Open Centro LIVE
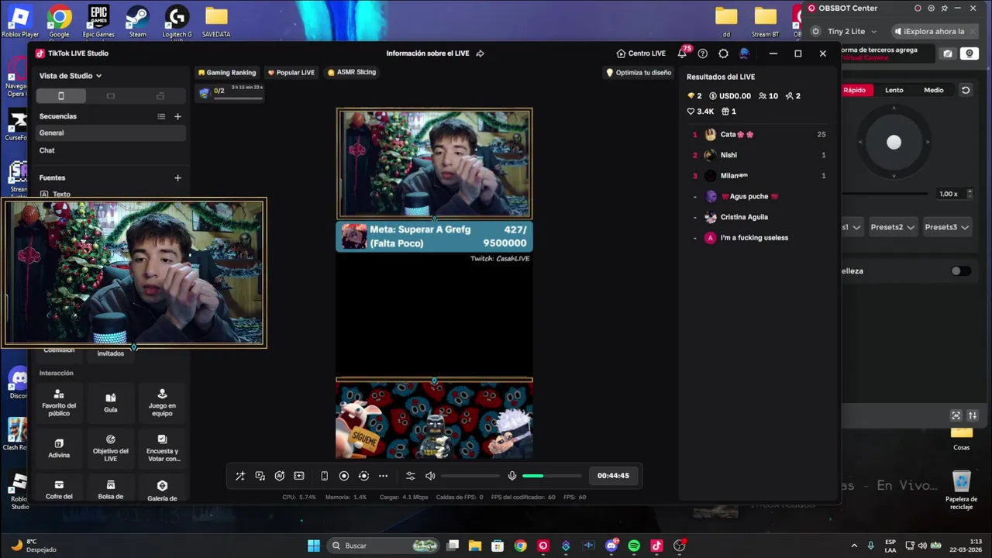Screen dimensions: 992x558 641,53
